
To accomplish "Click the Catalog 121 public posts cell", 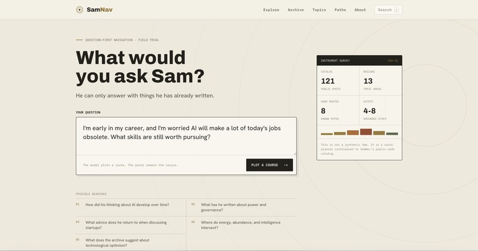I will [x=338, y=81].
